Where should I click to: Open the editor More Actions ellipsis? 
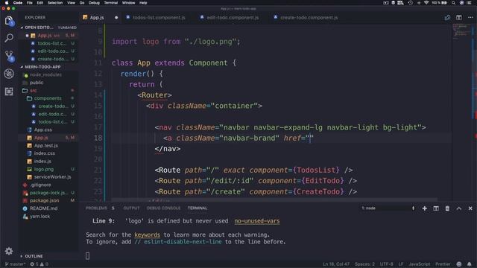click(x=470, y=18)
